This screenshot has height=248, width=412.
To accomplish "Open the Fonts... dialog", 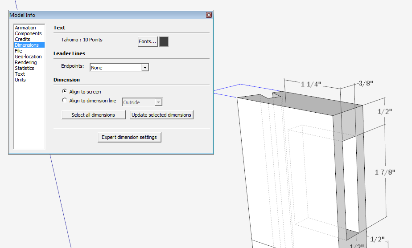I will (x=148, y=41).
